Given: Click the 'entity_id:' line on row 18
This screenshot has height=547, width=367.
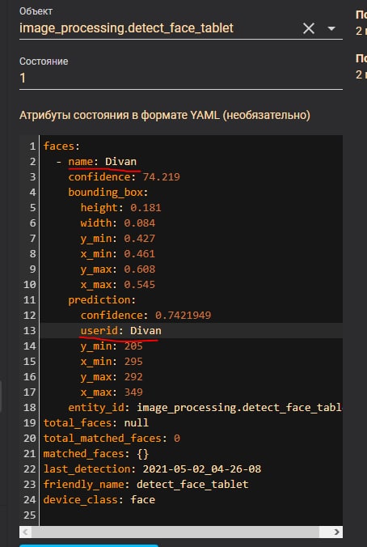Looking at the screenshot, I should pos(205,407).
